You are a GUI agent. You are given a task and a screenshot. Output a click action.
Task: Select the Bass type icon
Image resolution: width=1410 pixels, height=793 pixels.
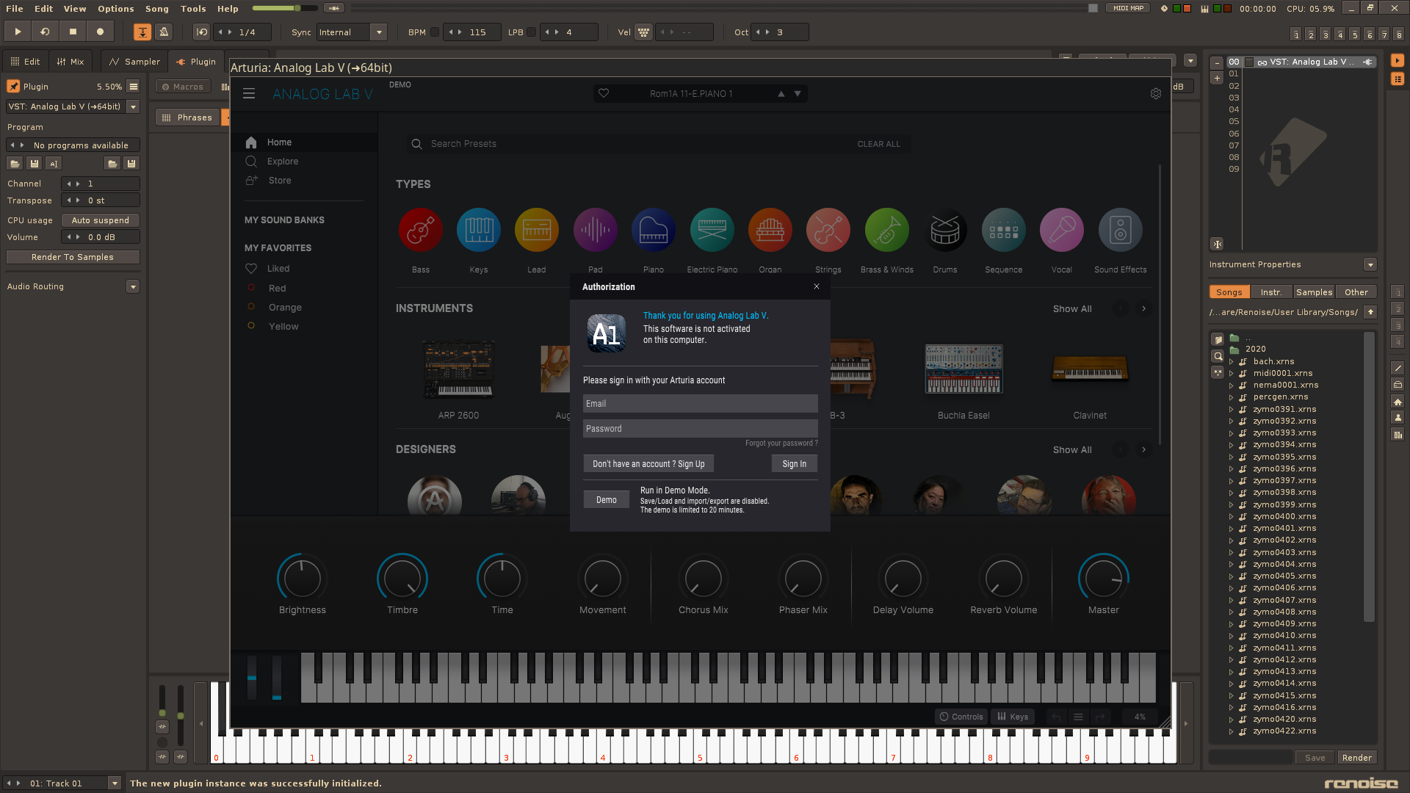pos(420,231)
